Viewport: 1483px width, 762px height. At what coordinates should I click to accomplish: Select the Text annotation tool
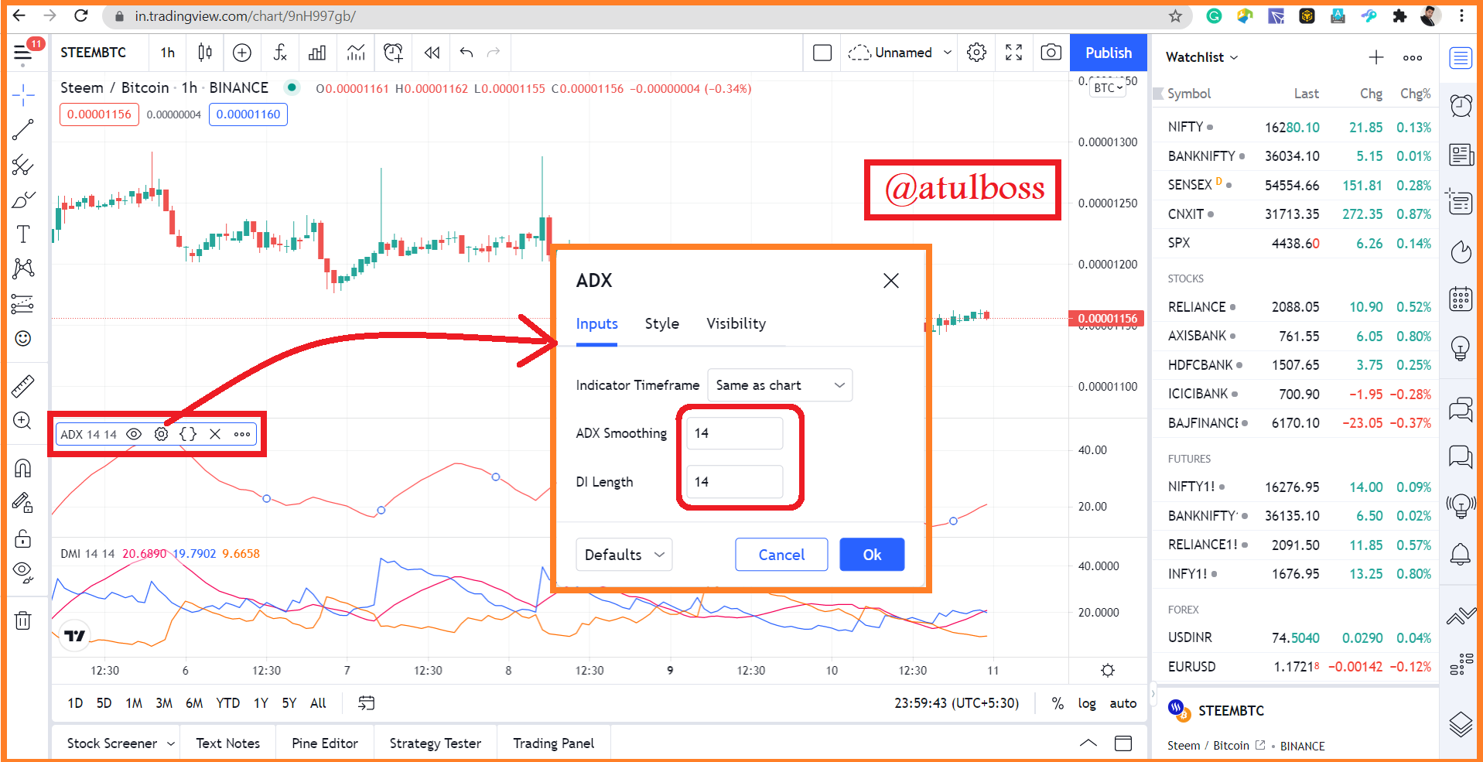click(x=23, y=234)
